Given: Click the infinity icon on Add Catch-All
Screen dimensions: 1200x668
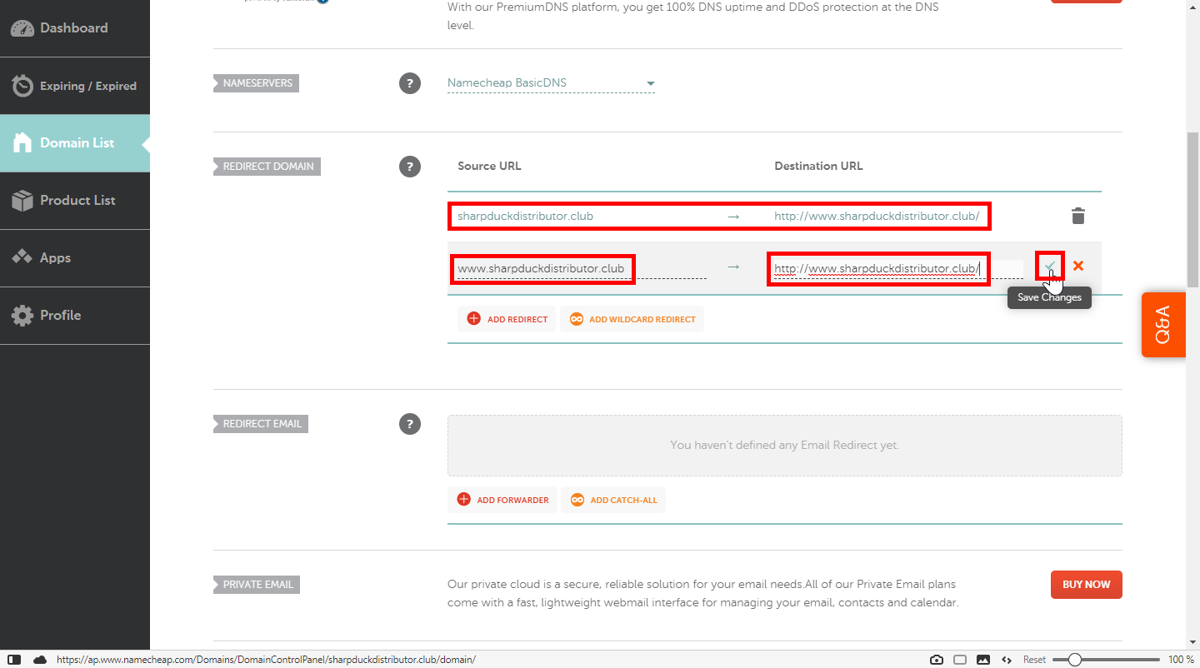Looking at the screenshot, I should 577,500.
